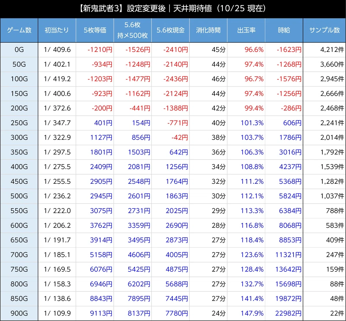This screenshot has height=321, width=346.
Task: Select the 200G row label
Action: 19,108
